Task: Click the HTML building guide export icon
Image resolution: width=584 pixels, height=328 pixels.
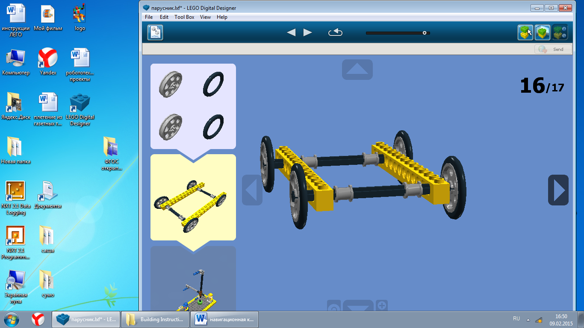Action: click(155, 32)
